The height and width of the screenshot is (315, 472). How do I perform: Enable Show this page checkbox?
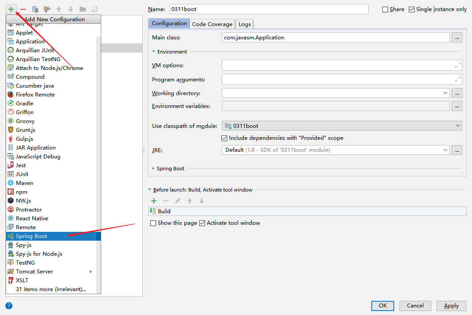click(153, 223)
